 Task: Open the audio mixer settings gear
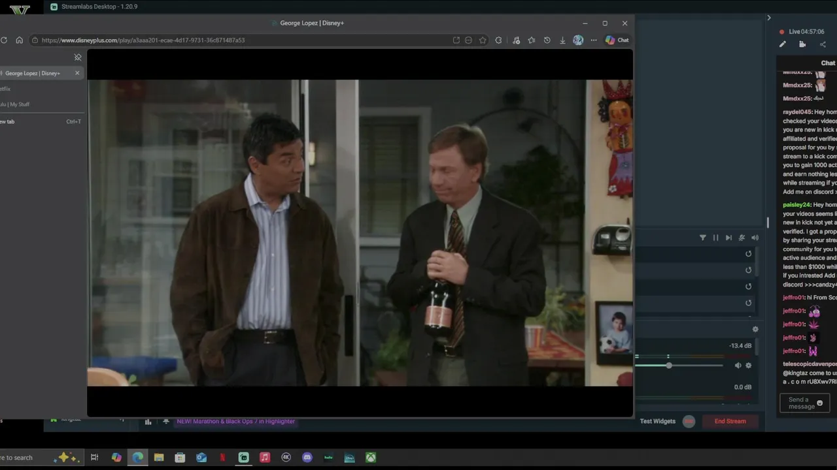755,330
